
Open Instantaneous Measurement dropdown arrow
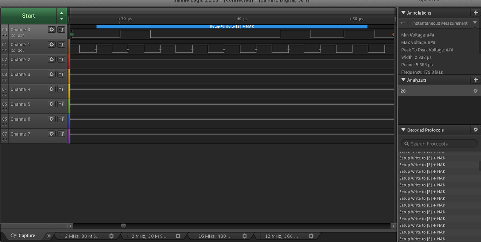point(475,23)
